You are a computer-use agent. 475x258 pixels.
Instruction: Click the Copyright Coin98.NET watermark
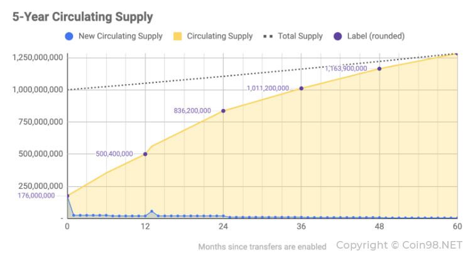tap(399, 245)
